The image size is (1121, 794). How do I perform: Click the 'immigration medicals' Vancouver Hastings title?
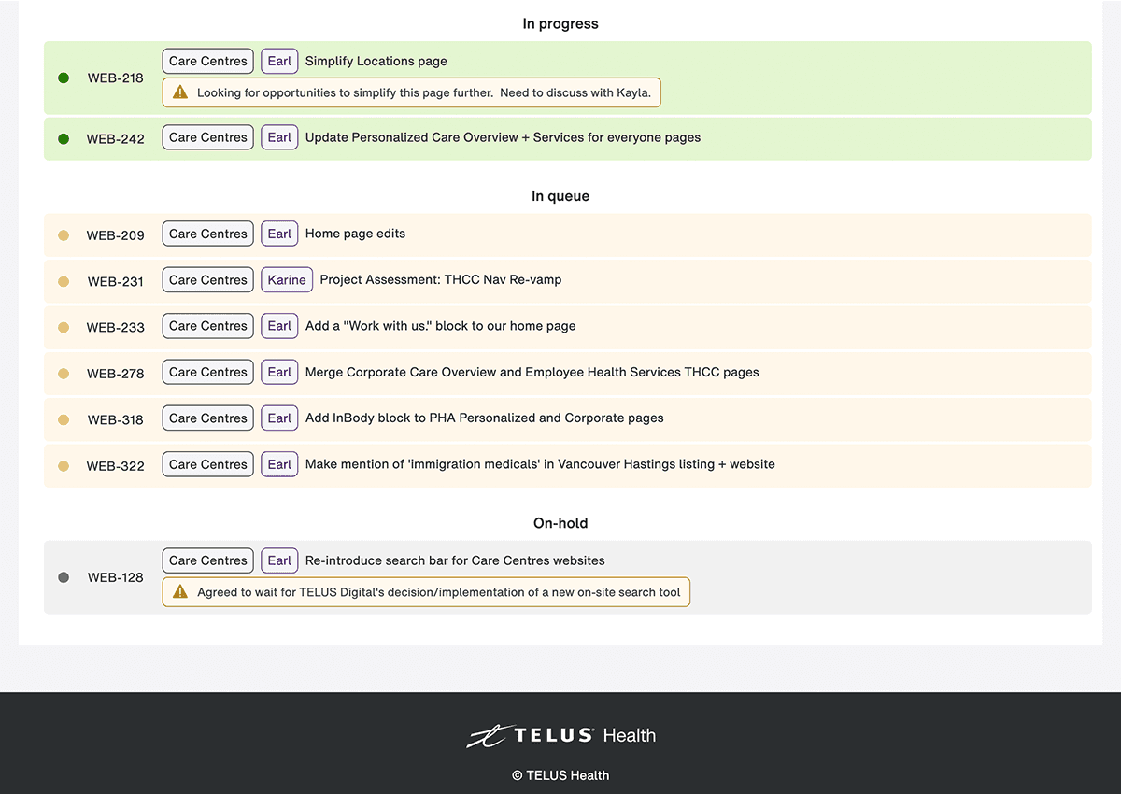(540, 464)
